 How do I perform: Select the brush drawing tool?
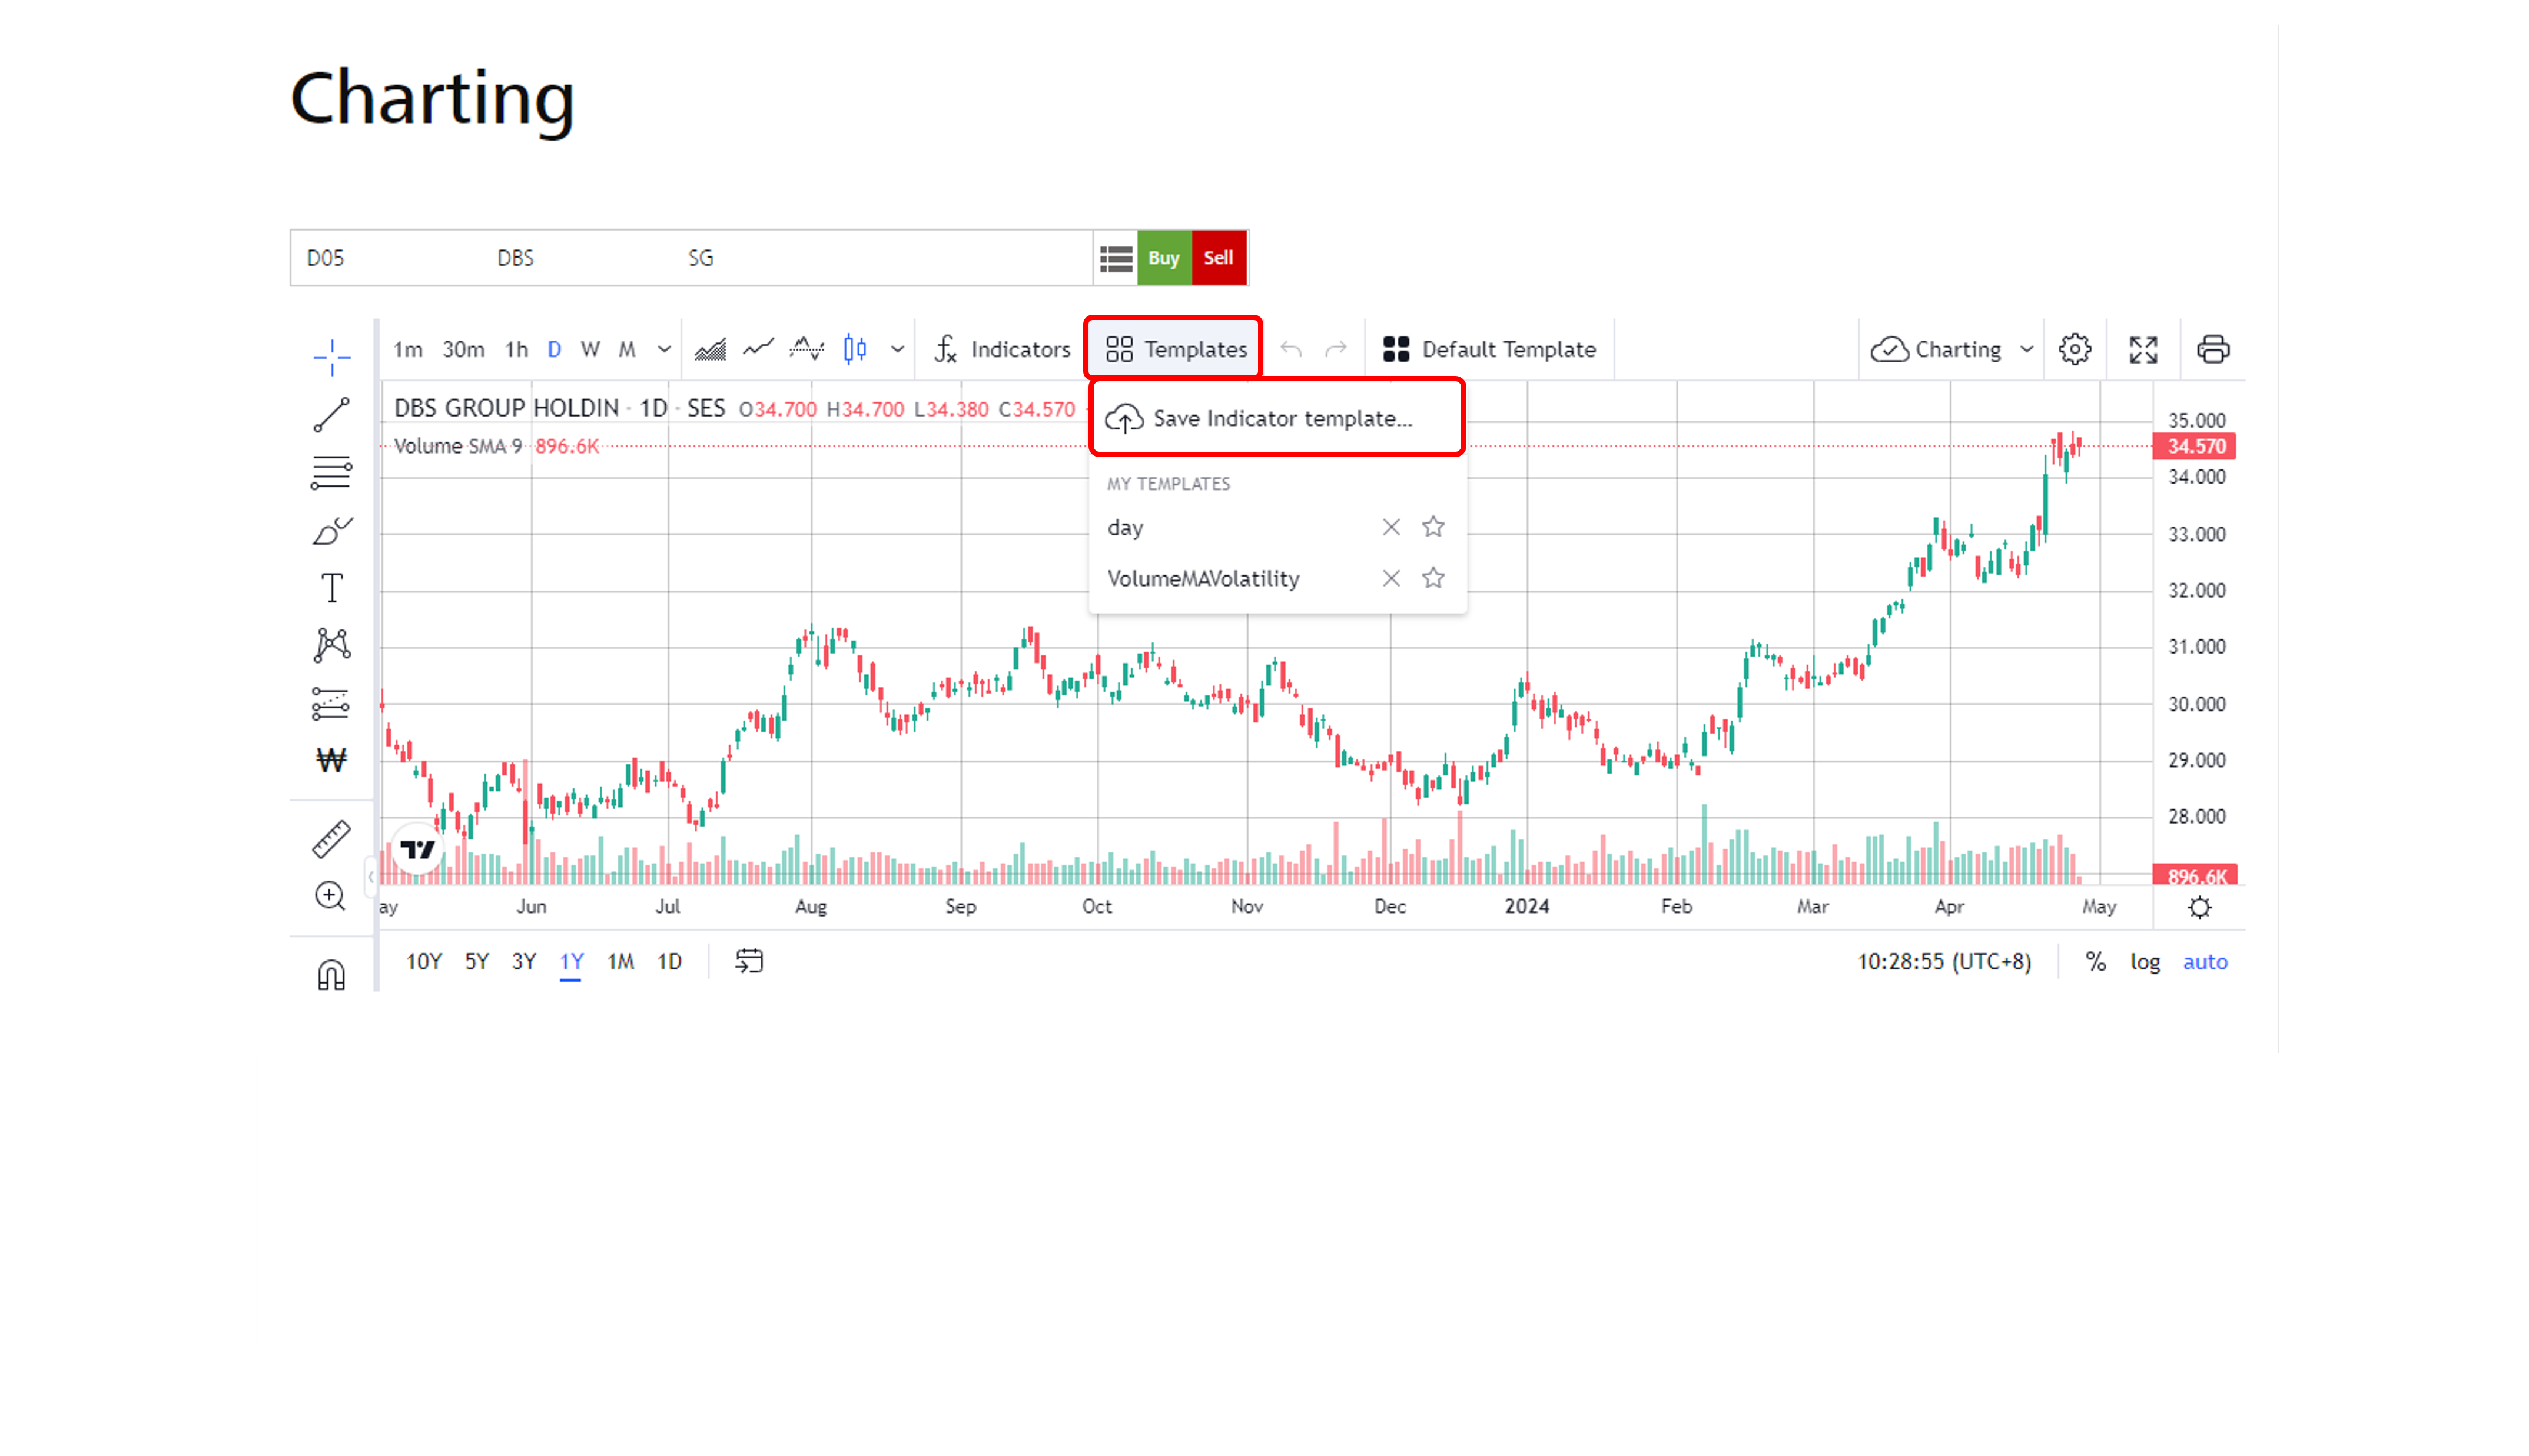tap(331, 530)
